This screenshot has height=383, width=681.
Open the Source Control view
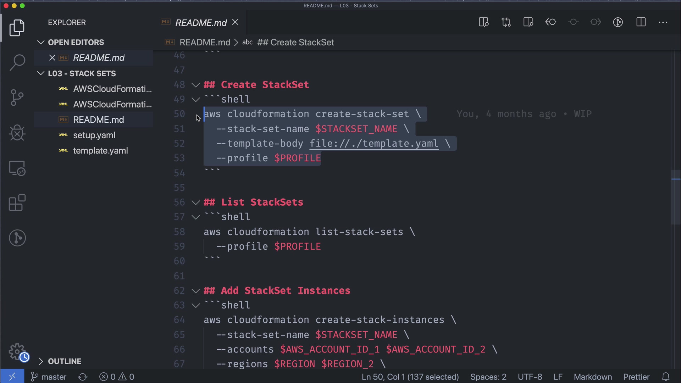(17, 97)
